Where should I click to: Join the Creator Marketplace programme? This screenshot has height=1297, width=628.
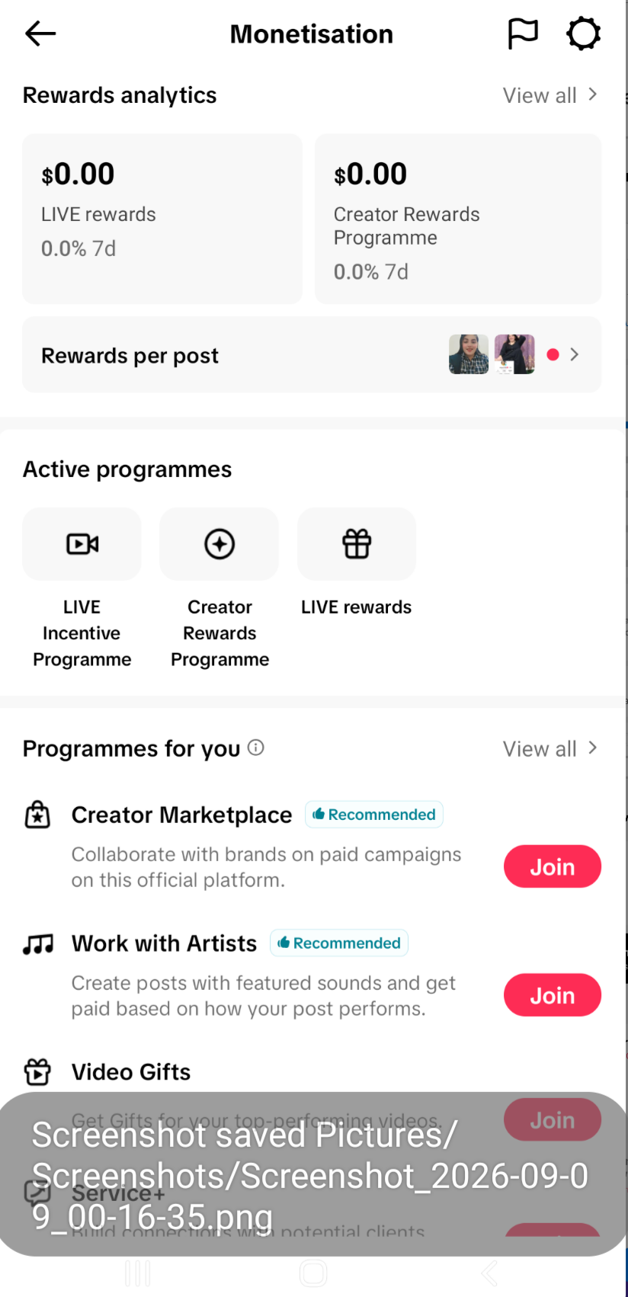point(553,866)
